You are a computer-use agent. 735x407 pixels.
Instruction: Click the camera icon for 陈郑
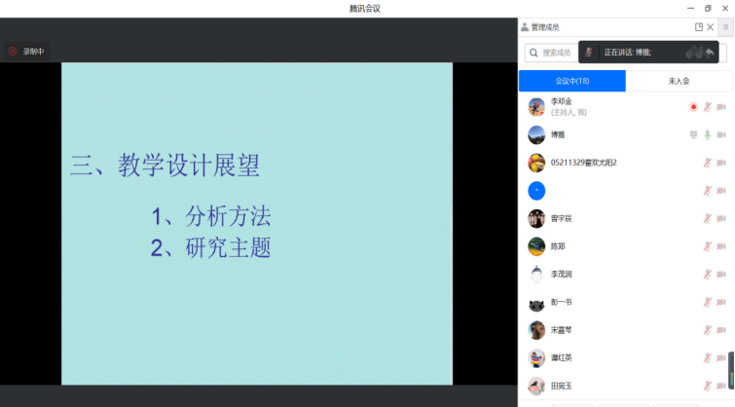[x=721, y=247]
